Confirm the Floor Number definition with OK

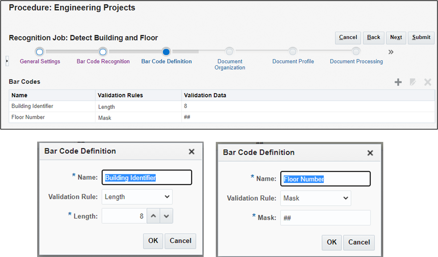(331, 242)
